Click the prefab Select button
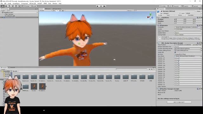203x114 pixels. (x=180, y=15)
